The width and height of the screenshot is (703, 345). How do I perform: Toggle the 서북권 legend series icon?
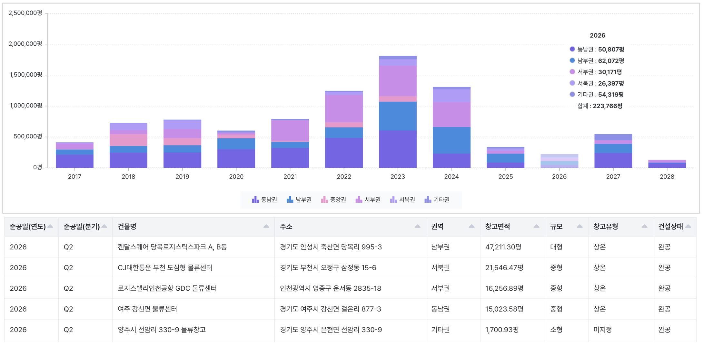coord(393,200)
